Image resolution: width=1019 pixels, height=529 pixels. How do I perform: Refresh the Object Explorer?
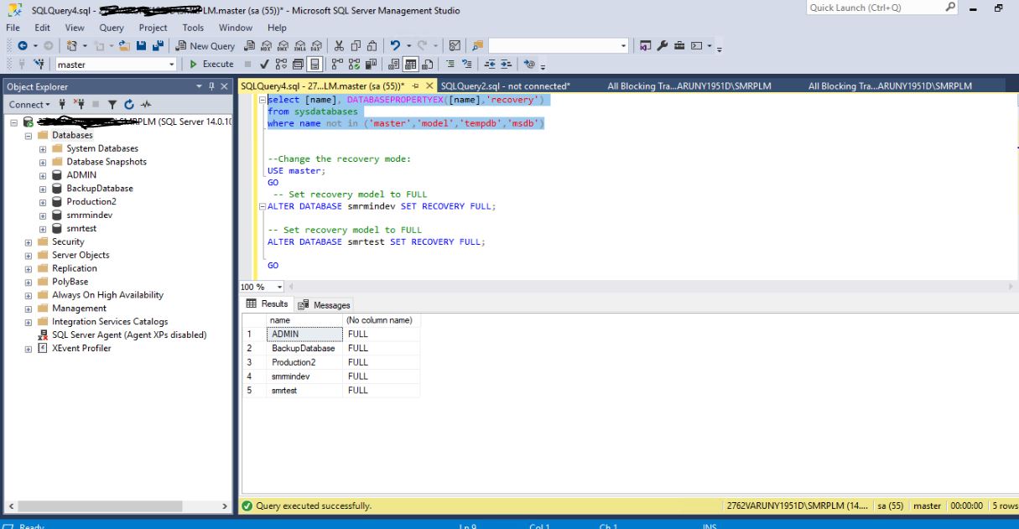coord(129,104)
